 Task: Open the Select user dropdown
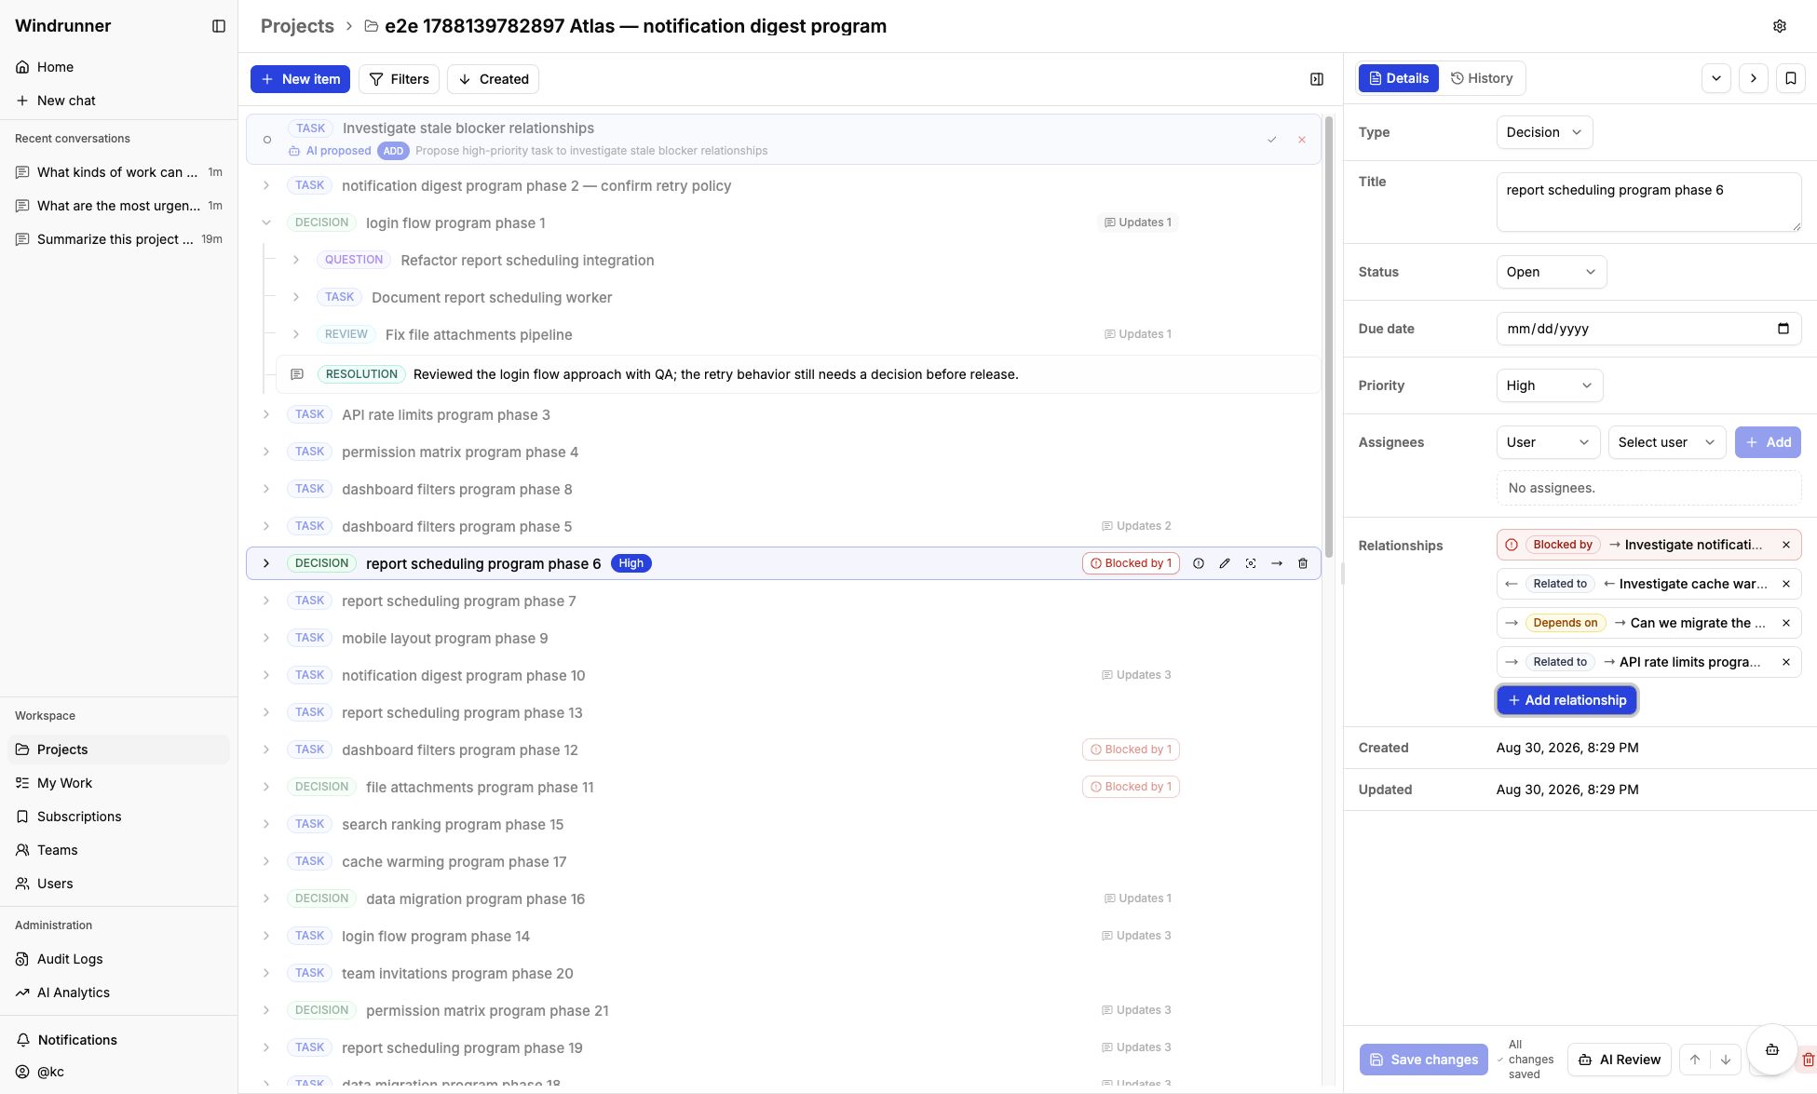(x=1667, y=442)
